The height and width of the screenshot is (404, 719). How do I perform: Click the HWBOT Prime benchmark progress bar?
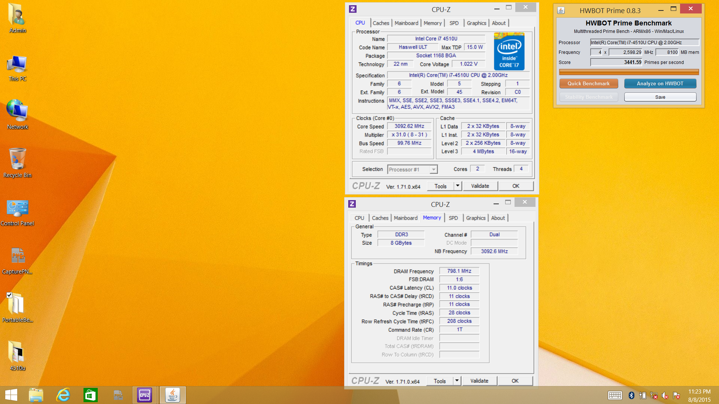(x=629, y=72)
